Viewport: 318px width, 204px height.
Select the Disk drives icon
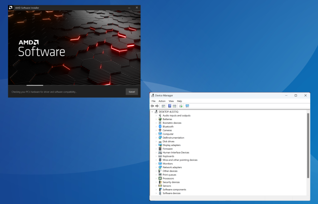tap(160, 141)
